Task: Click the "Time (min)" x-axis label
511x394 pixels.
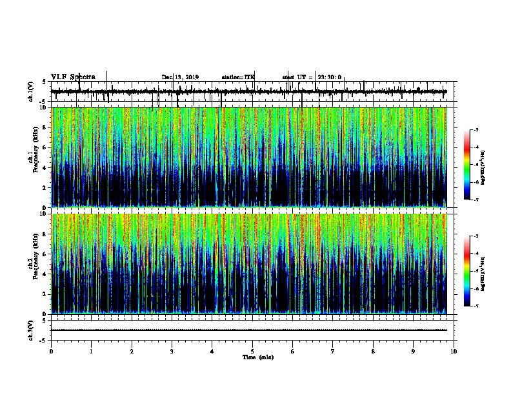Action: pyautogui.click(x=258, y=357)
